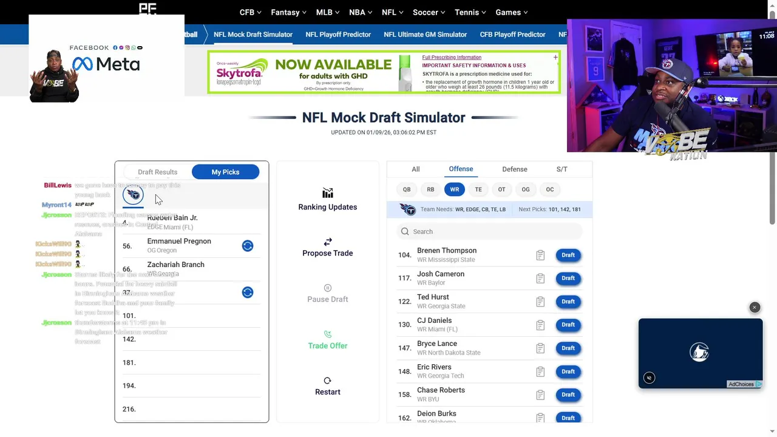
Task: Open the Defense tab
Action: [515, 169]
